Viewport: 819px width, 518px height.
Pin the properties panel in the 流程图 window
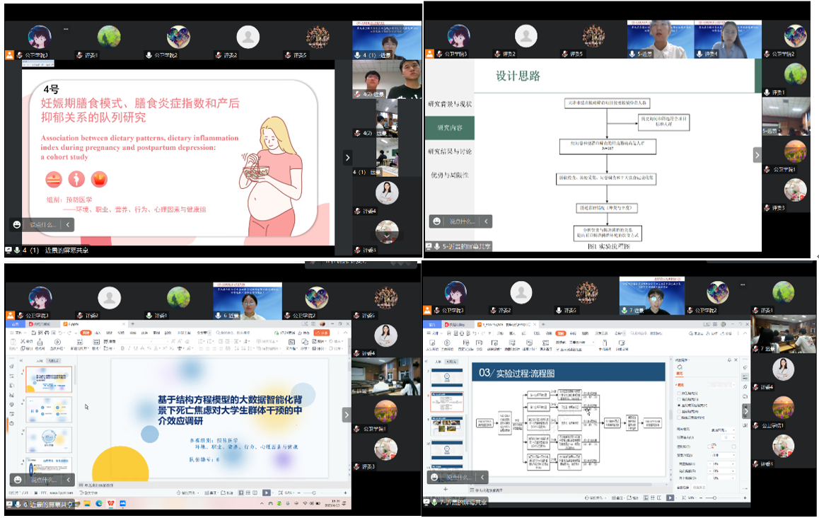tap(730, 360)
